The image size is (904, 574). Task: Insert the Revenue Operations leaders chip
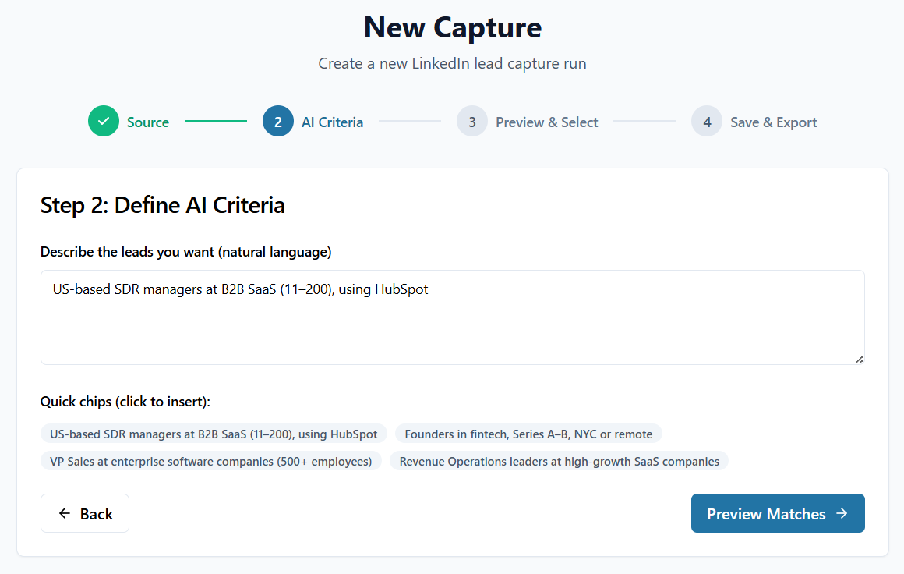pyautogui.click(x=559, y=461)
